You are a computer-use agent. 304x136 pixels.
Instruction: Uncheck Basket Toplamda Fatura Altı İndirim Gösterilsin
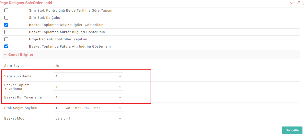(x=6, y=47)
